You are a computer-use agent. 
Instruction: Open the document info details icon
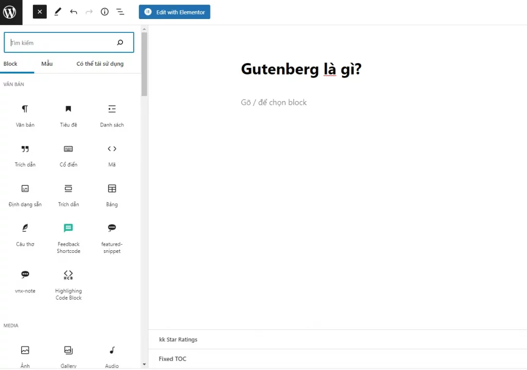tap(104, 12)
